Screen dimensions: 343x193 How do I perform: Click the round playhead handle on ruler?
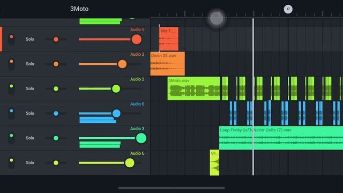(217, 18)
